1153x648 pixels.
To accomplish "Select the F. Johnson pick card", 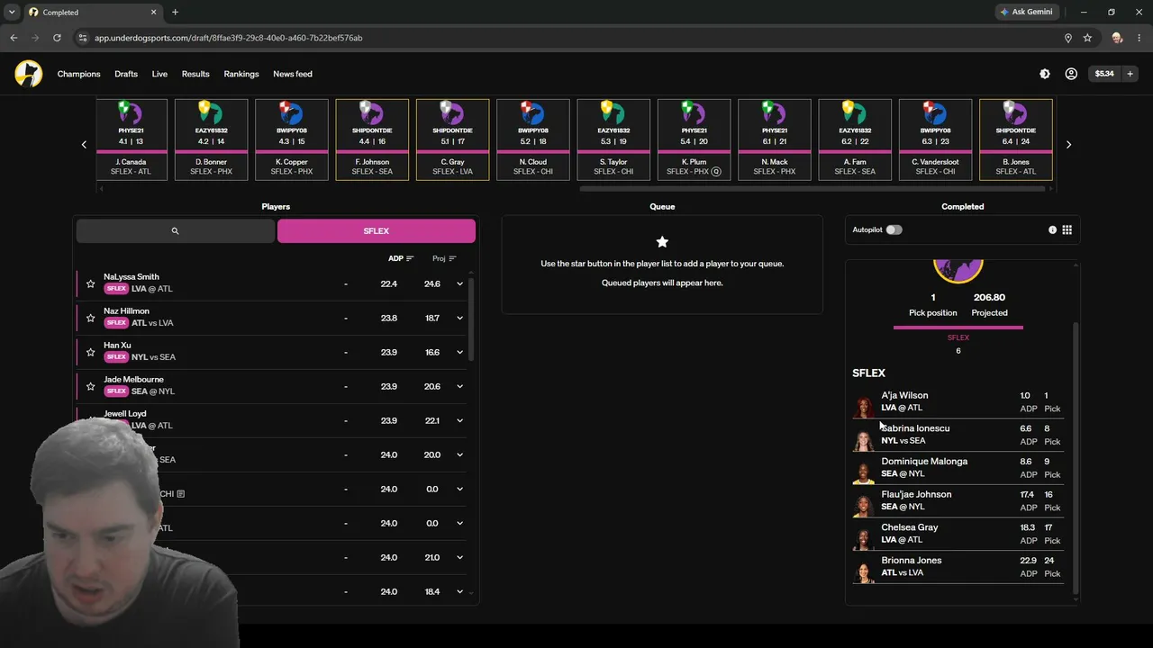I will [372, 139].
